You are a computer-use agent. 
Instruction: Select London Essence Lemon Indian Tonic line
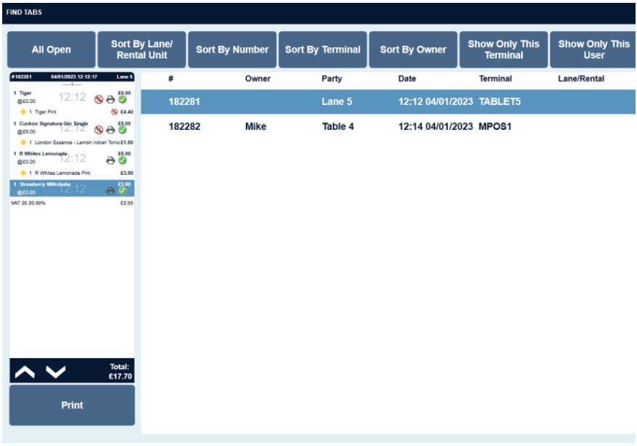point(72,142)
